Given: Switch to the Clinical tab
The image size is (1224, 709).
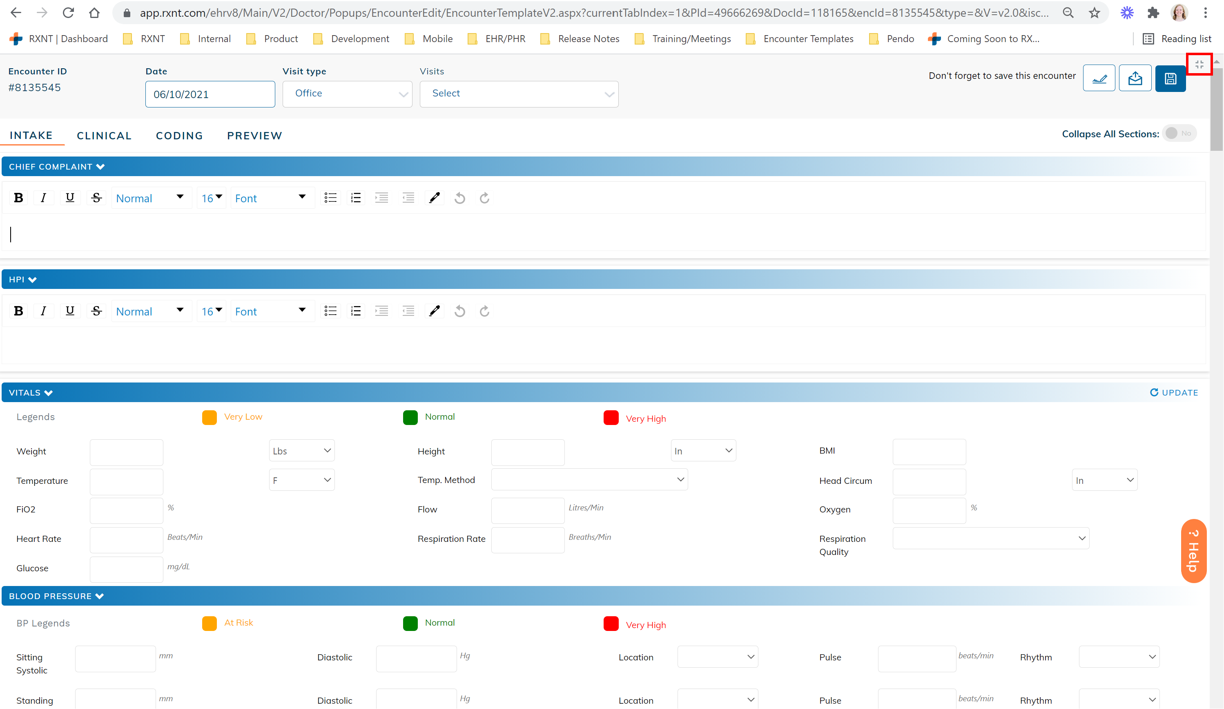Looking at the screenshot, I should [104, 136].
